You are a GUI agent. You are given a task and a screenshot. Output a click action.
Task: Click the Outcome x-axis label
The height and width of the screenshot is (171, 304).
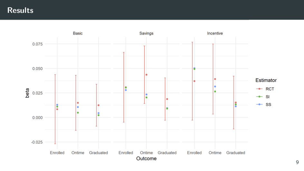click(x=146, y=159)
